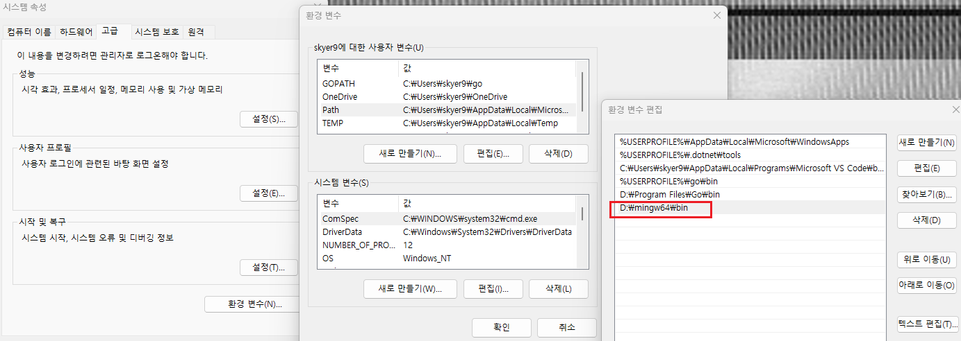Click 새로 만들기(W) for system variables

[x=410, y=288]
